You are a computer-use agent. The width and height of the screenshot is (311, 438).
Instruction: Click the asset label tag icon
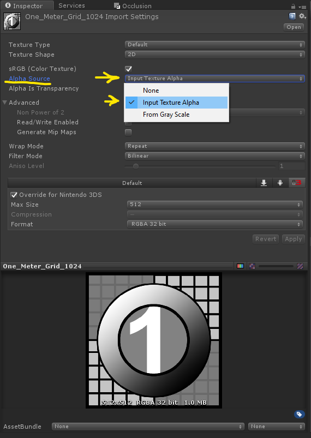299,414
